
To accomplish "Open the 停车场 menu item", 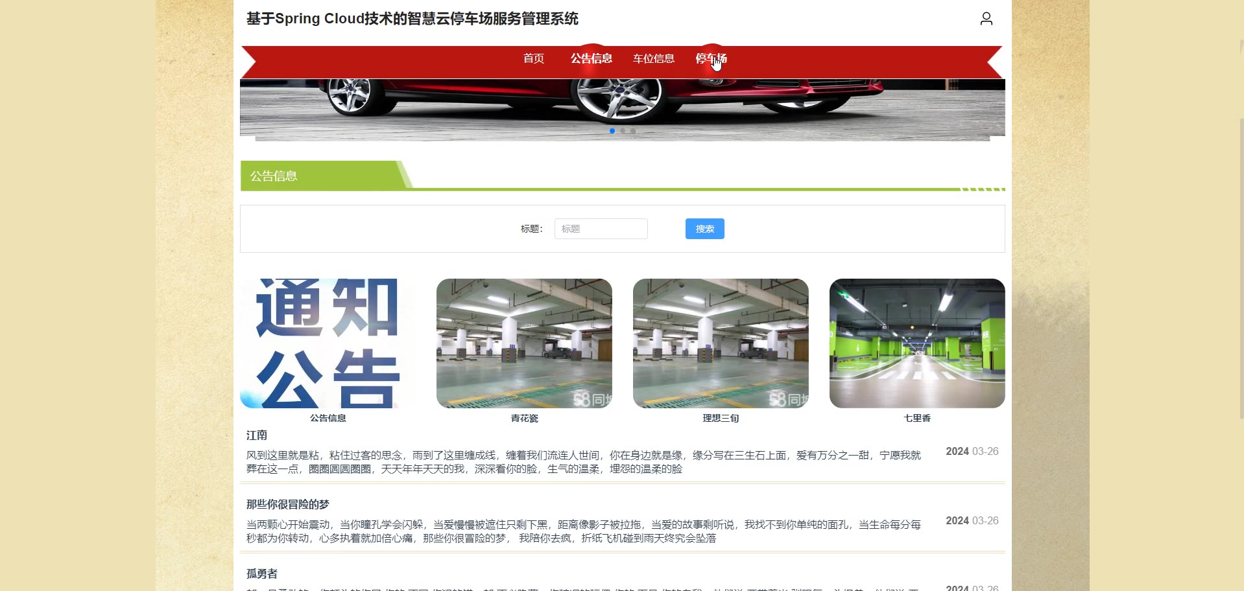I will tap(711, 58).
